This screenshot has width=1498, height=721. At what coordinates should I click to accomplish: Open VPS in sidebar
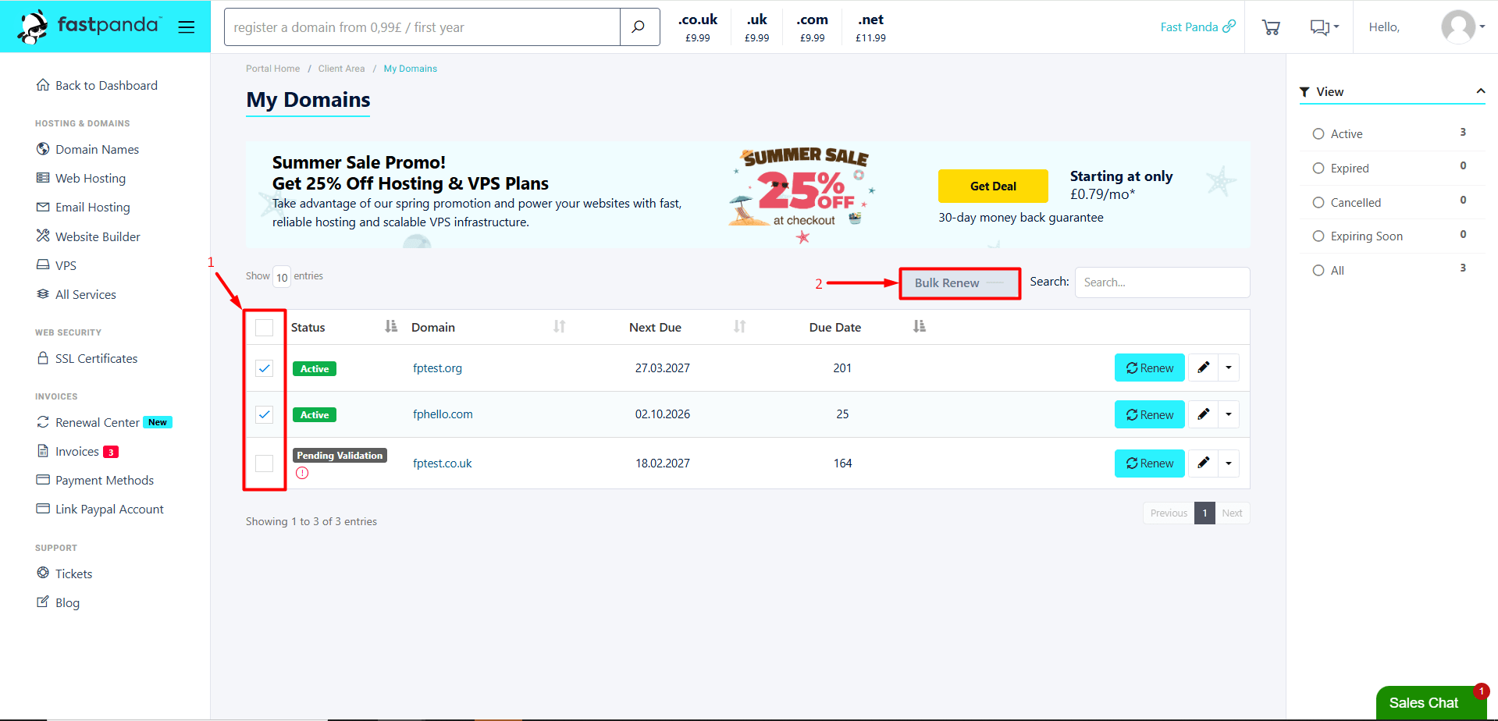coord(56,265)
